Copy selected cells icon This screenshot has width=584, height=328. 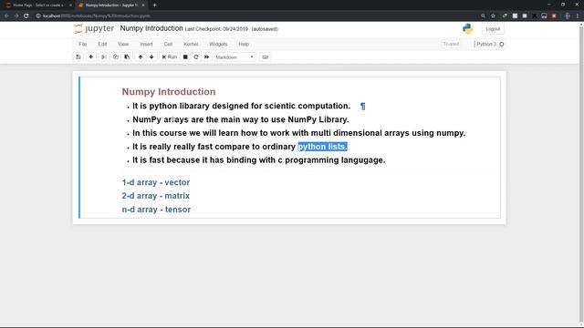116,56
